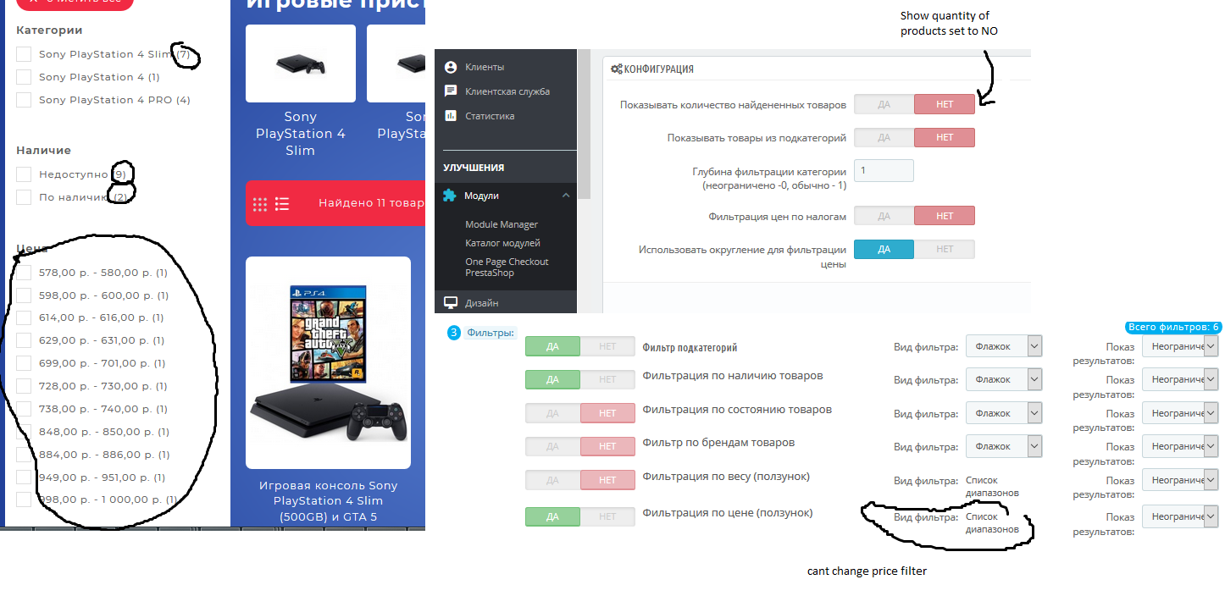Check price range 884,00 – 886,00 р.
Viewport: 1225px width, 596px height.
(x=24, y=455)
